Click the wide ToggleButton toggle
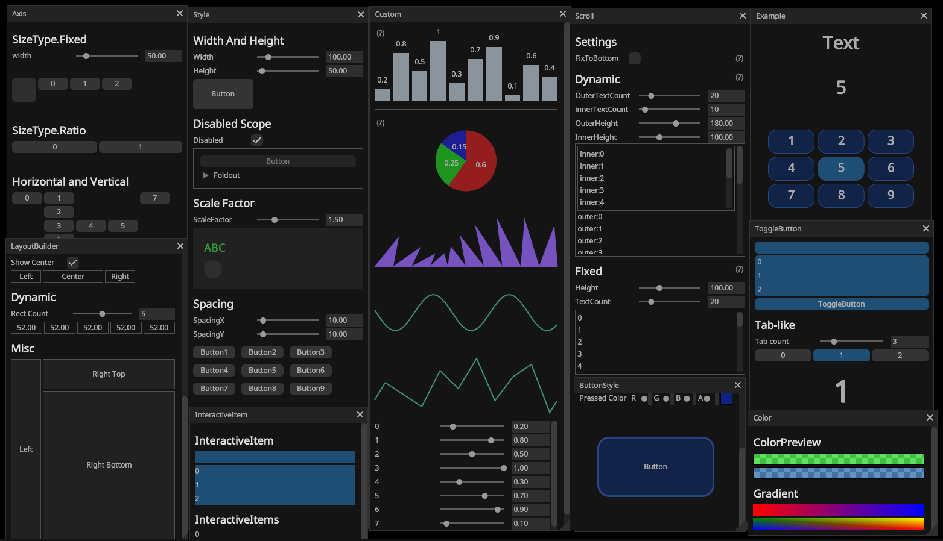The width and height of the screenshot is (943, 541). point(841,304)
